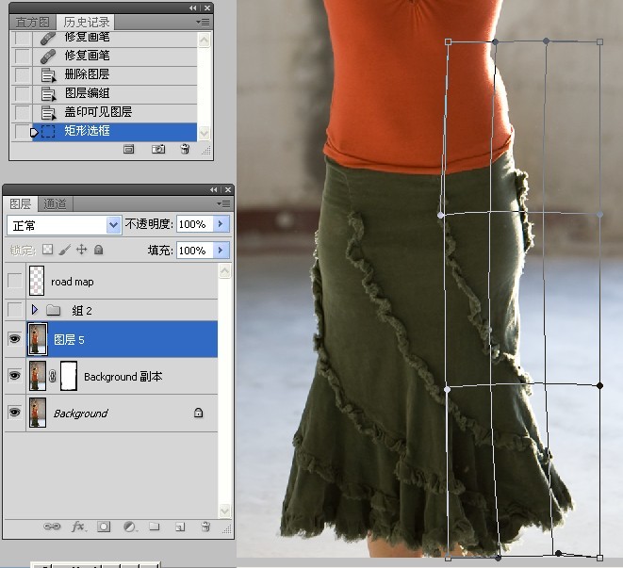
Task: Select 盖印可见图层 history state
Action: click(114, 112)
